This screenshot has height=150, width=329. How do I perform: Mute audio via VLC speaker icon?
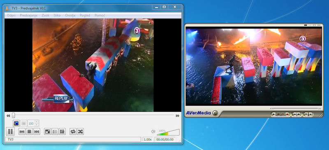coord(153,132)
